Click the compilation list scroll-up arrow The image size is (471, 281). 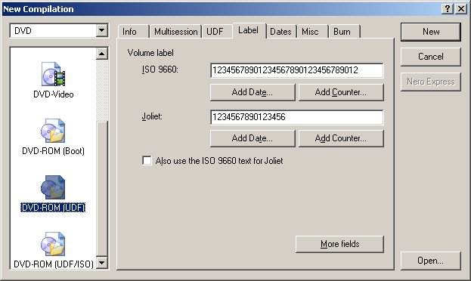coord(102,54)
